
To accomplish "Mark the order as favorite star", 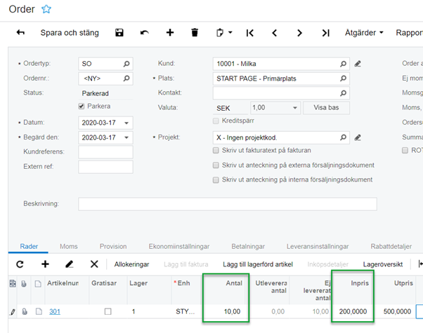I will click(x=46, y=9).
